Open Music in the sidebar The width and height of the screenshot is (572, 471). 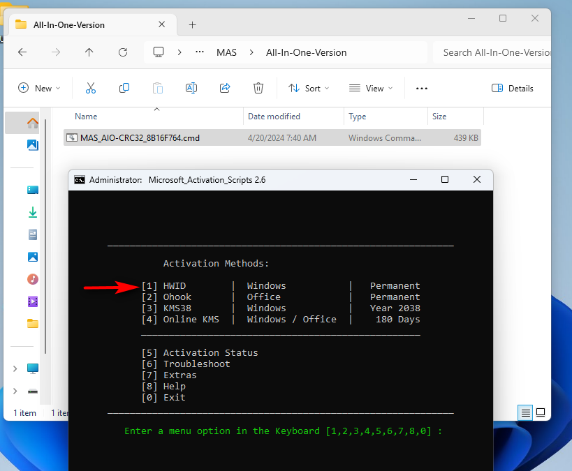coord(32,279)
